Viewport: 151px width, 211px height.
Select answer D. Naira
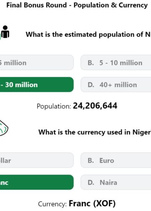[116, 182]
